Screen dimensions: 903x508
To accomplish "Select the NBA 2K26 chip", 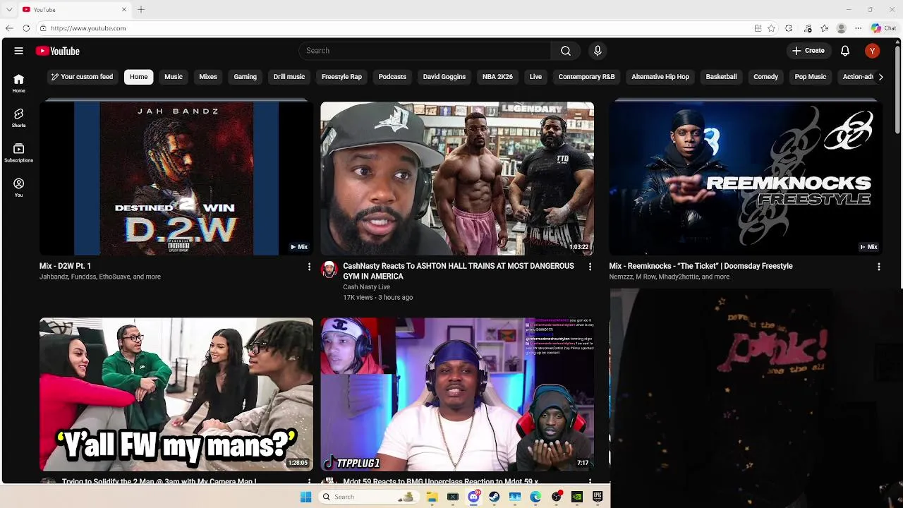I will coord(497,77).
